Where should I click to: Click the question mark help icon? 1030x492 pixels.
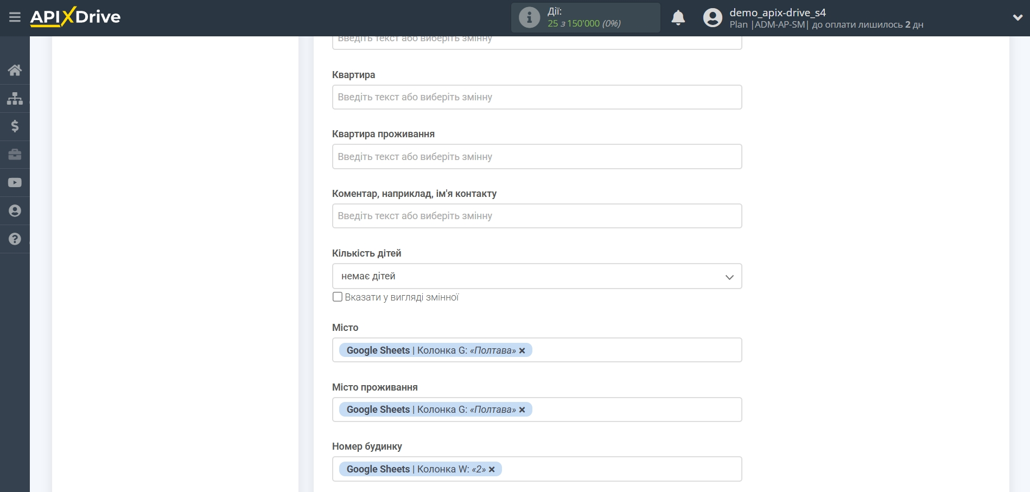15,239
